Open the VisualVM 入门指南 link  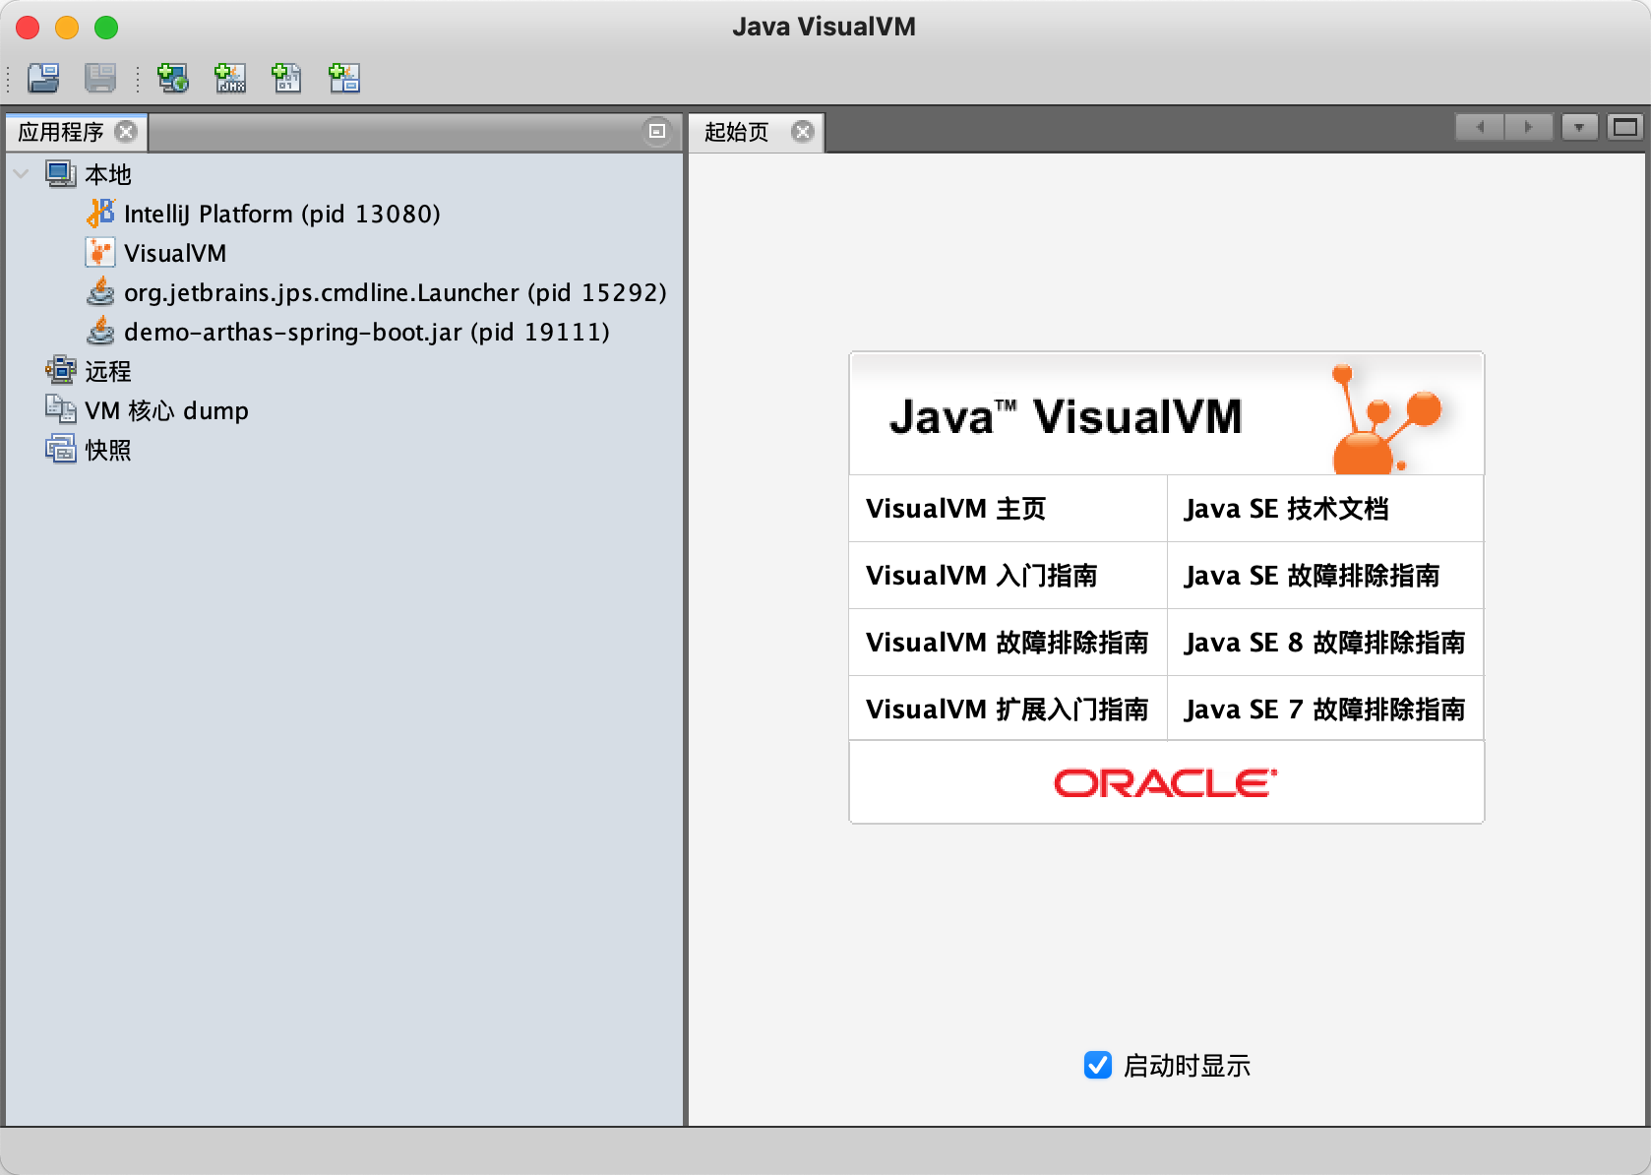click(981, 576)
